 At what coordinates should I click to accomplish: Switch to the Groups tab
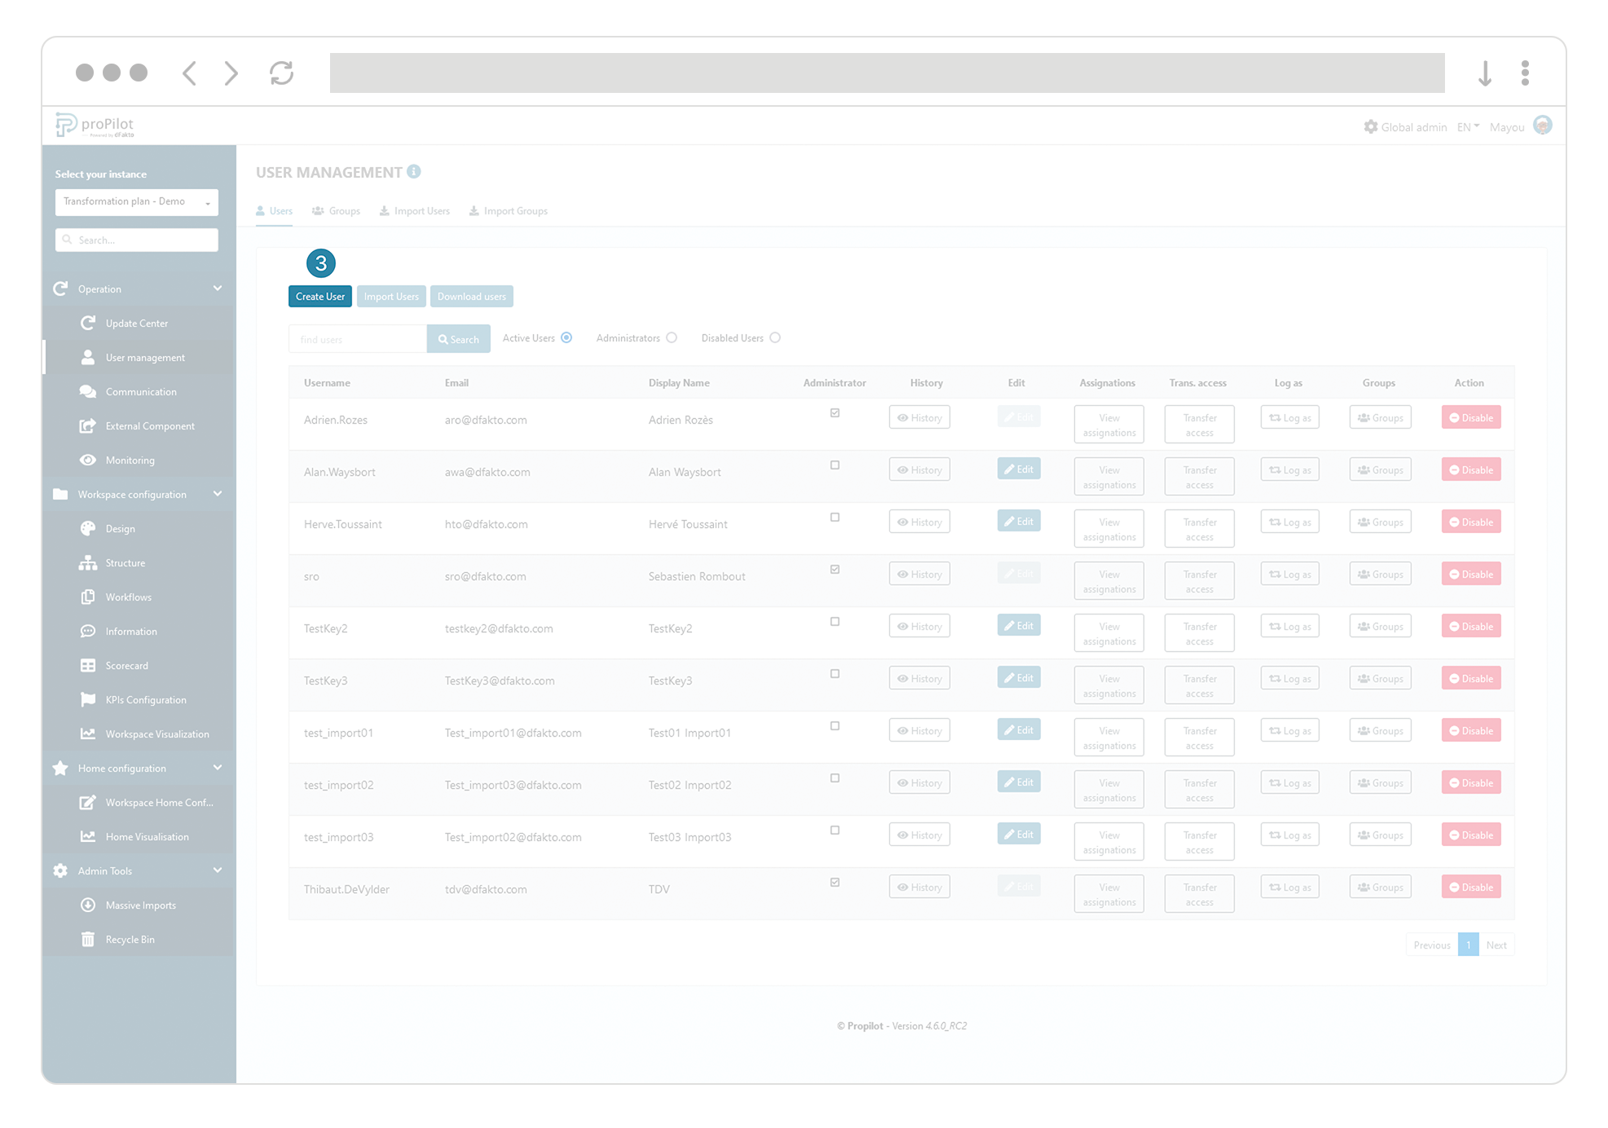[336, 210]
